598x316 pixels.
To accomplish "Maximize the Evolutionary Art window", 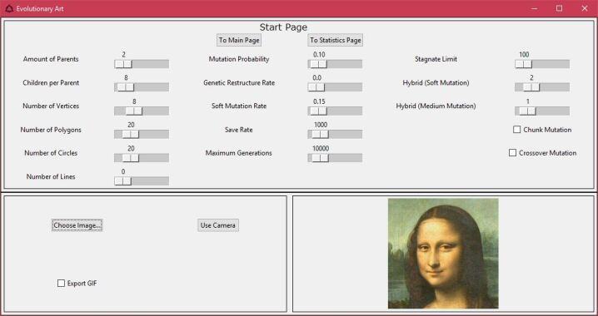I will 559,8.
